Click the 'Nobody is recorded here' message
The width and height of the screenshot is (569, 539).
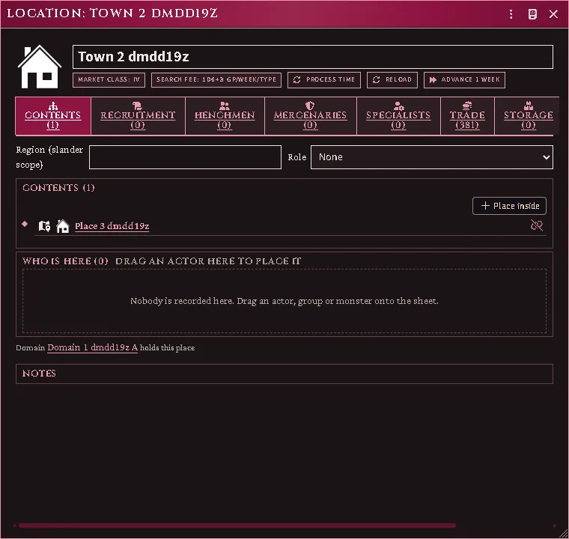coord(284,301)
